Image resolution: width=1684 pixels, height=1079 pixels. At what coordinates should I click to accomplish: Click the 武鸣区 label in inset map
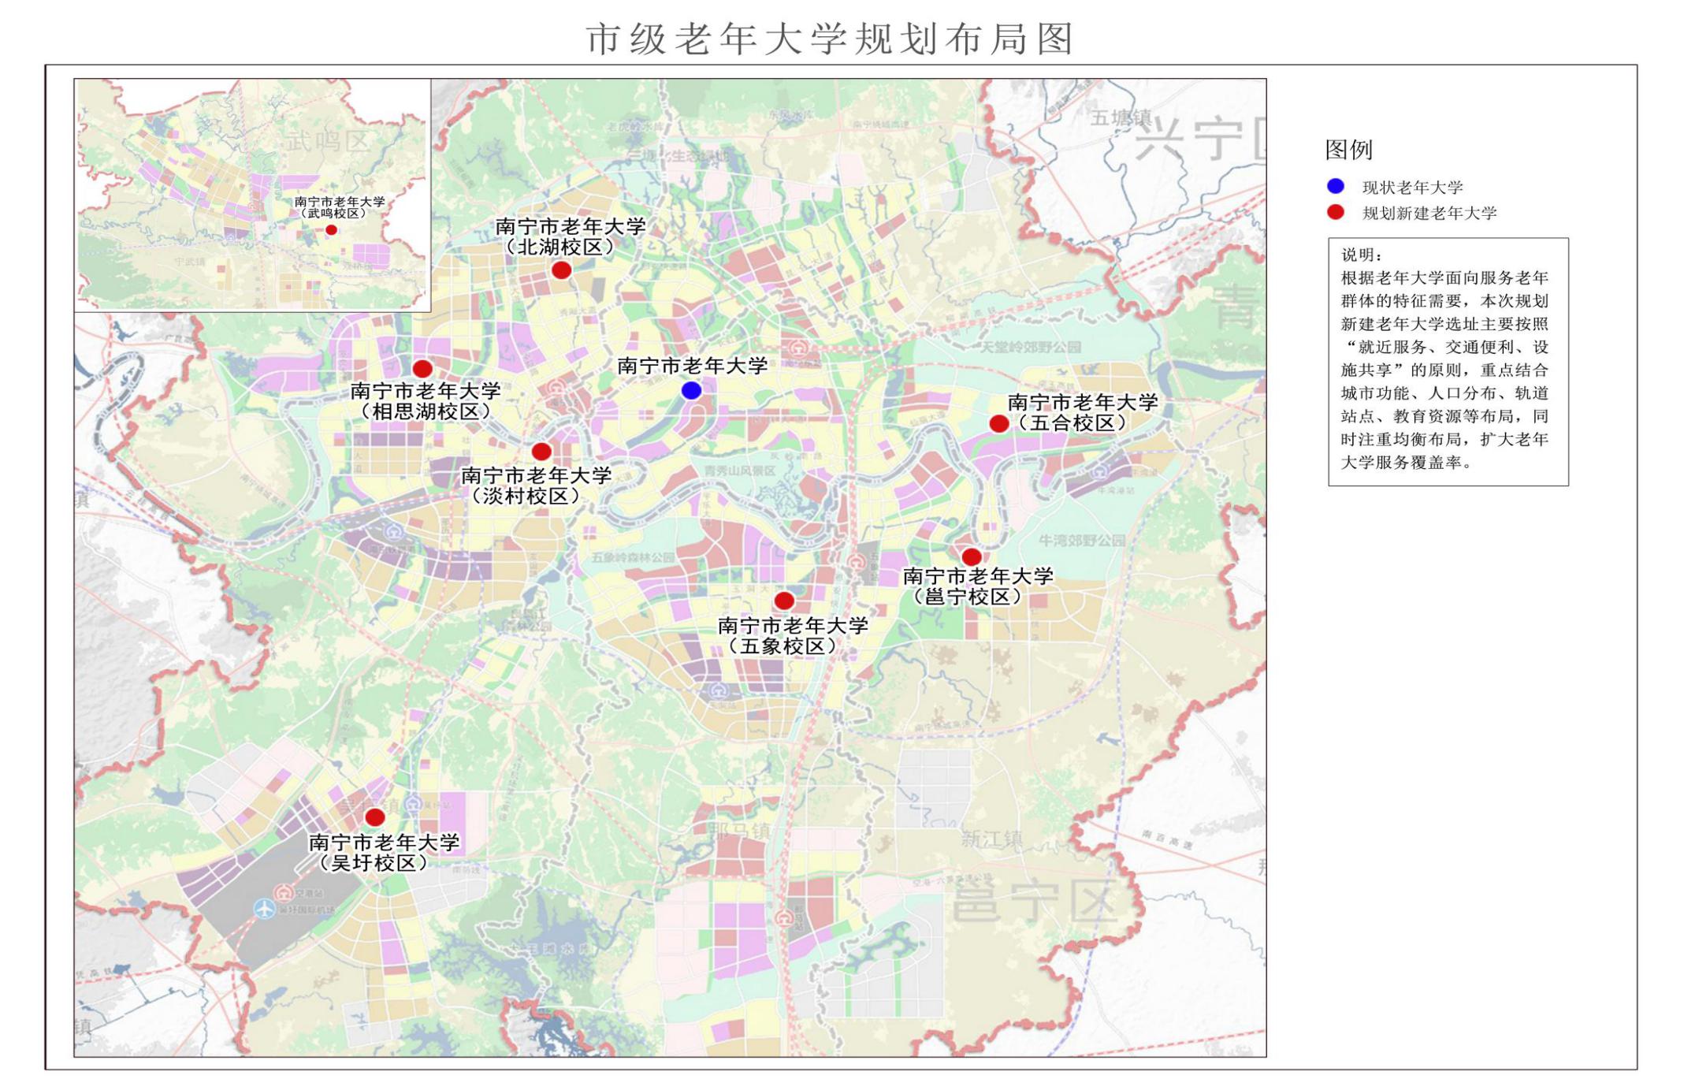(x=327, y=142)
